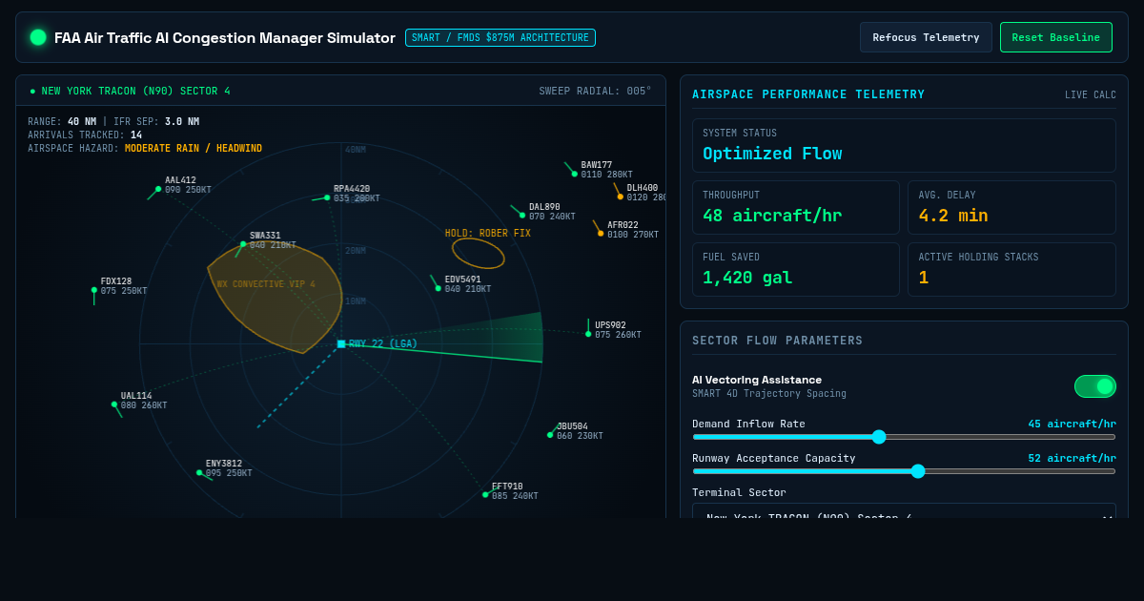Adjust the Runway Acceptance Capacity slider

[x=904, y=471]
